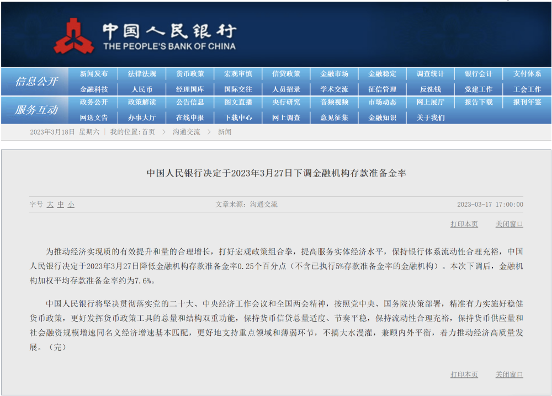Open the 人民币 page
Image resolution: width=552 pixels, height=396 pixels.
[x=142, y=89]
